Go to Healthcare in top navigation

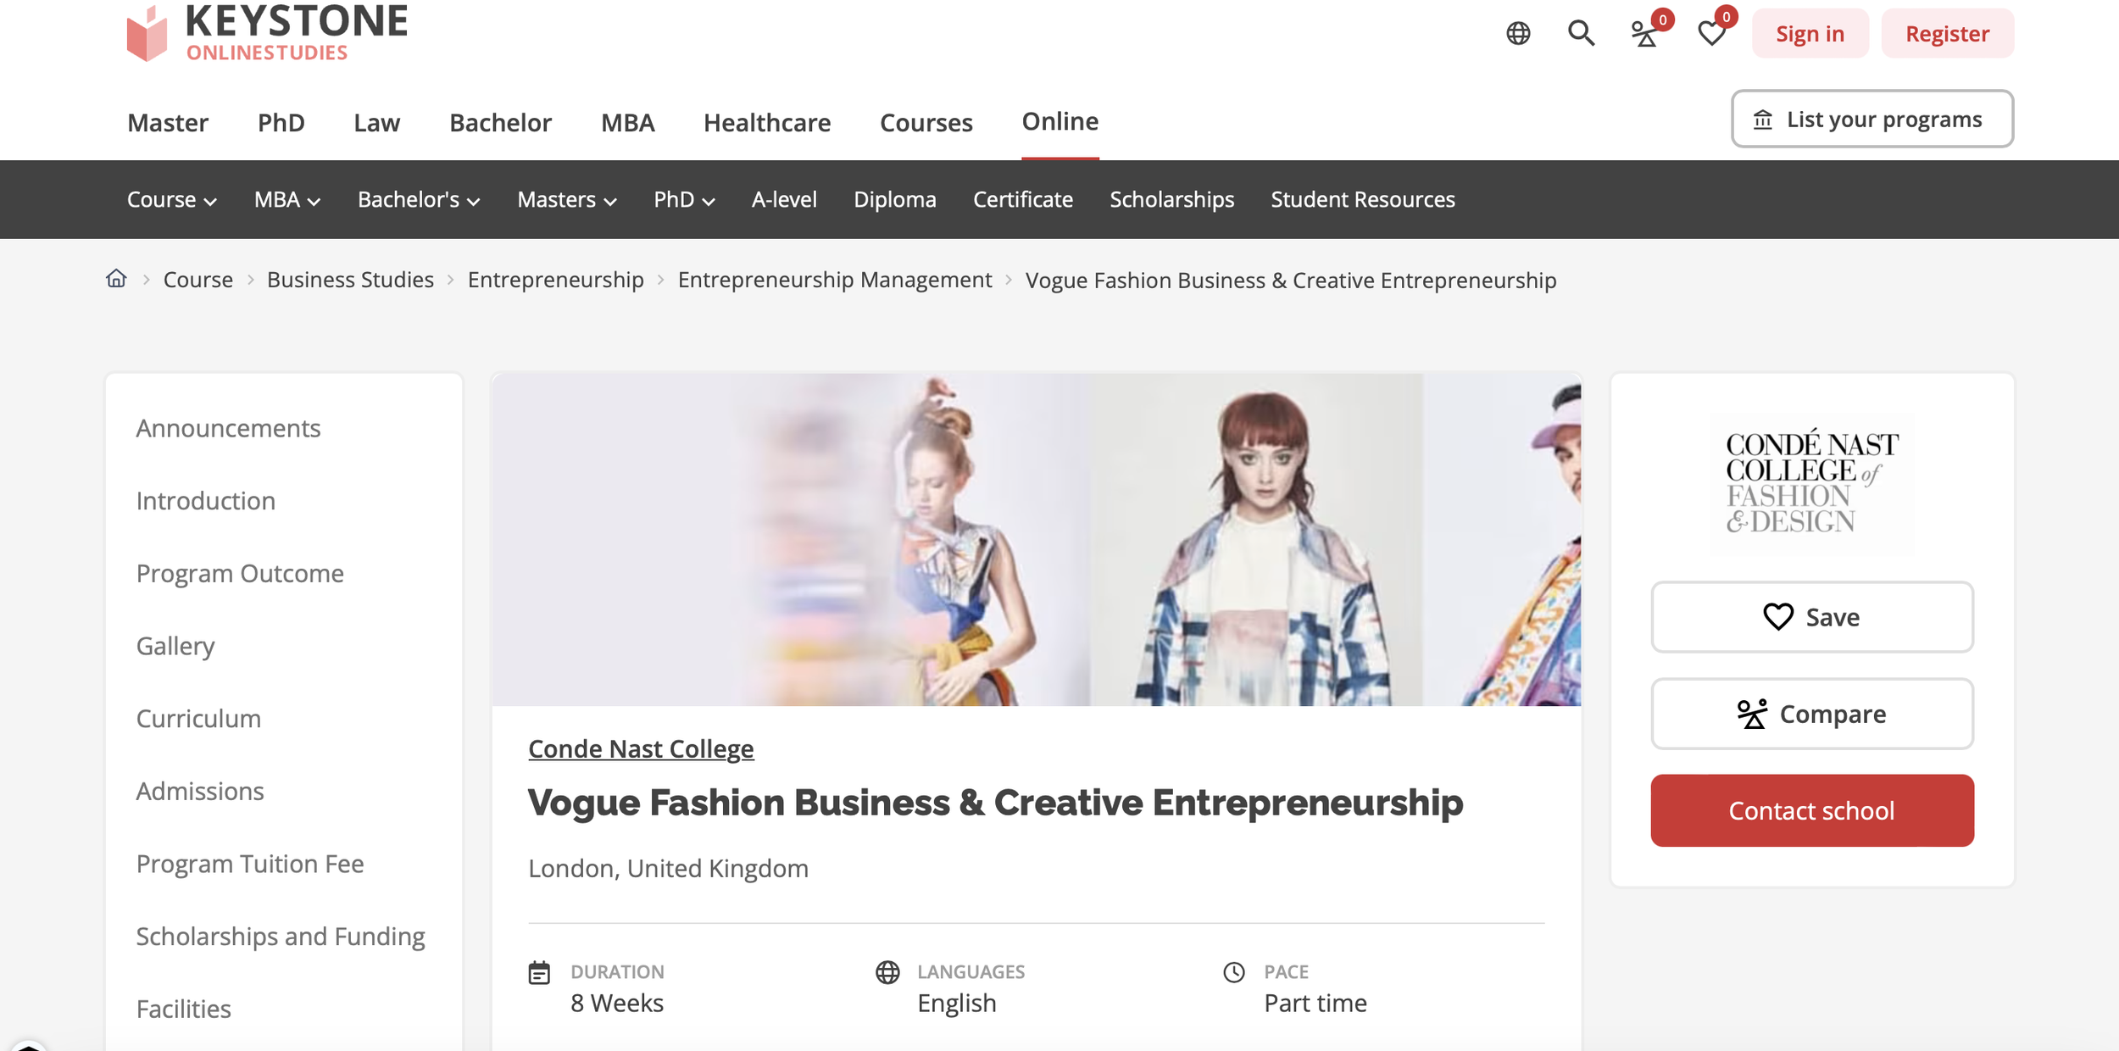[766, 123]
